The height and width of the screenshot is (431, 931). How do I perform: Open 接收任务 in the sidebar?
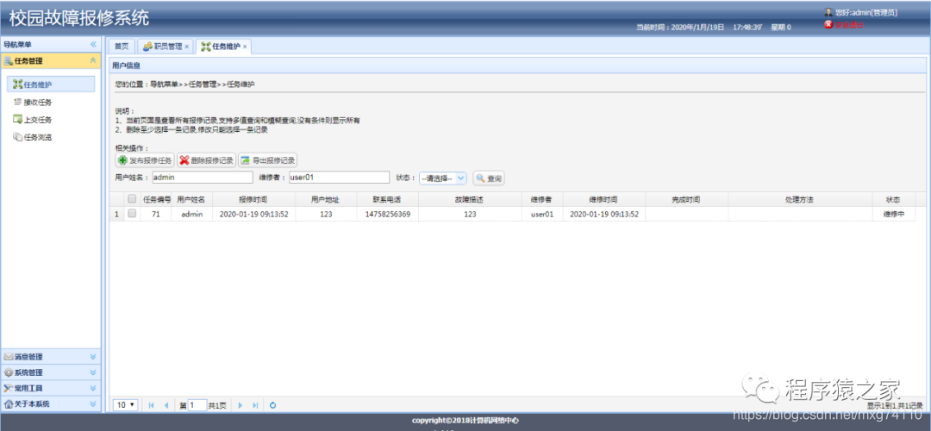tap(37, 102)
